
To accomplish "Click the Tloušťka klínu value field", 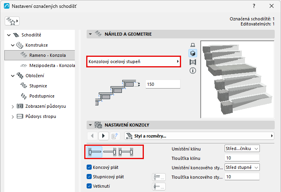I will click(242, 158).
